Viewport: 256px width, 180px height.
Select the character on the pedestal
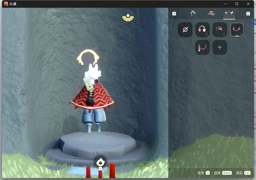point(92,98)
